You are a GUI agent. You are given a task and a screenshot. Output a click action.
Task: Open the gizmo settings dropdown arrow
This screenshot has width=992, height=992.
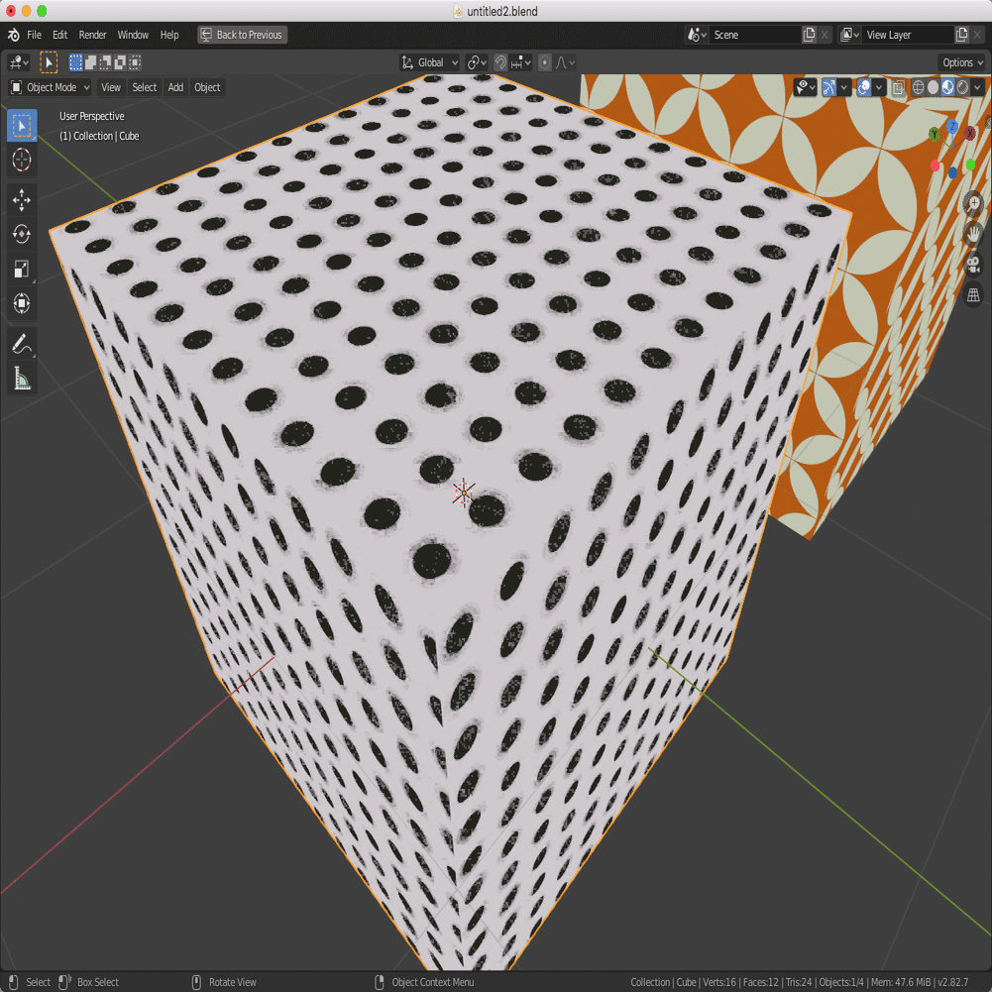844,87
